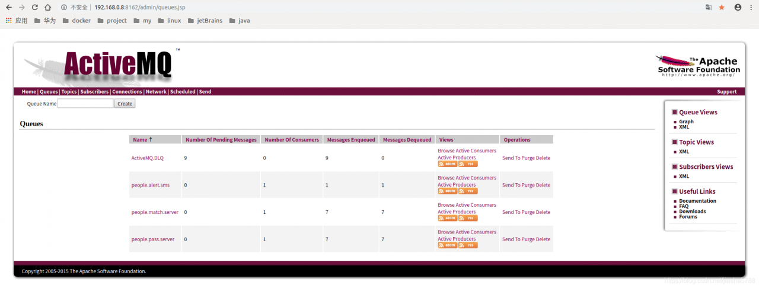Delete the ActiveMQ.DLQ queue

543,158
